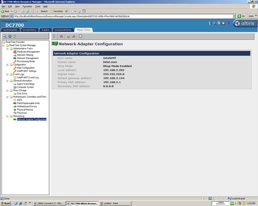The width and height of the screenshot is (258, 206).
Task: Select Network Management tree item
Action: point(28,58)
